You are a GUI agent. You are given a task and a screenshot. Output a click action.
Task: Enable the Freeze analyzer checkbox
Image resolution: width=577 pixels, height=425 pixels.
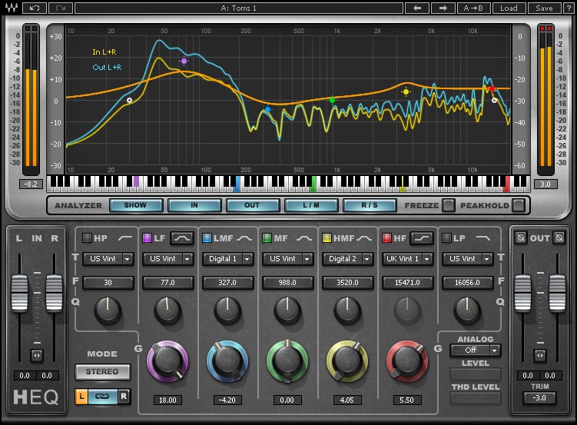coord(447,205)
